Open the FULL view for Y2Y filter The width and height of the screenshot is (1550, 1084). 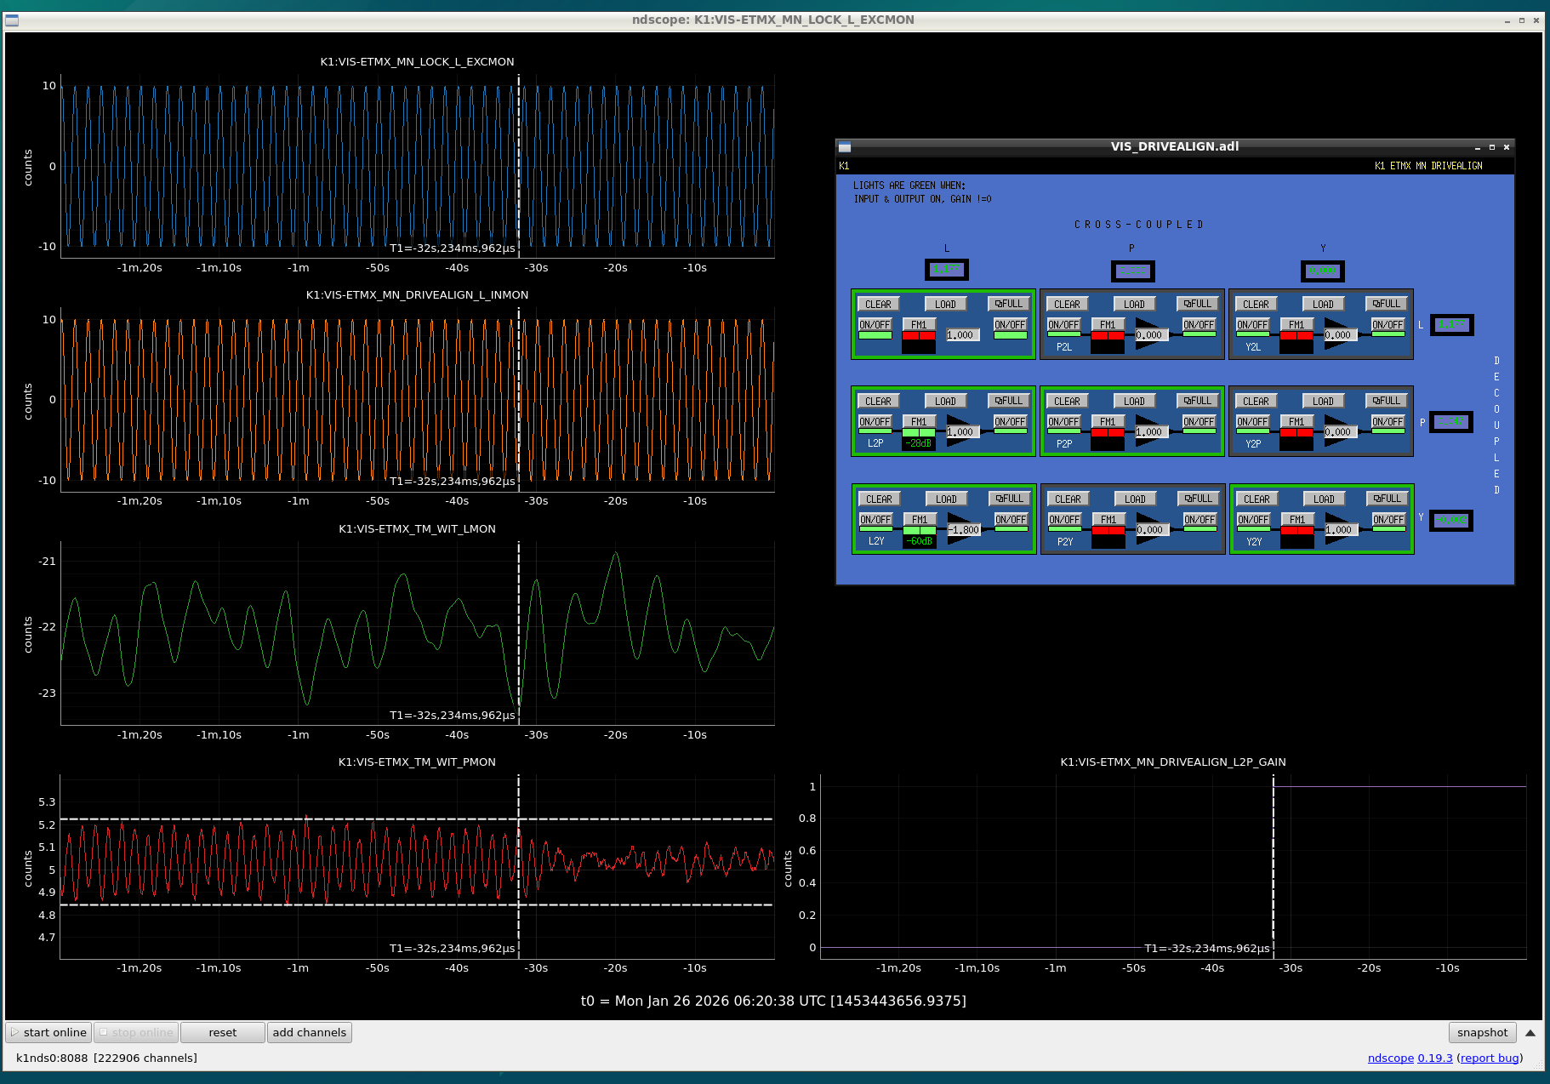coord(1388,499)
